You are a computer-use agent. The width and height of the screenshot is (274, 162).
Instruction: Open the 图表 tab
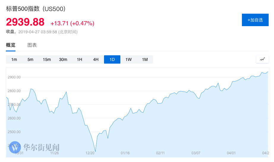32,45
